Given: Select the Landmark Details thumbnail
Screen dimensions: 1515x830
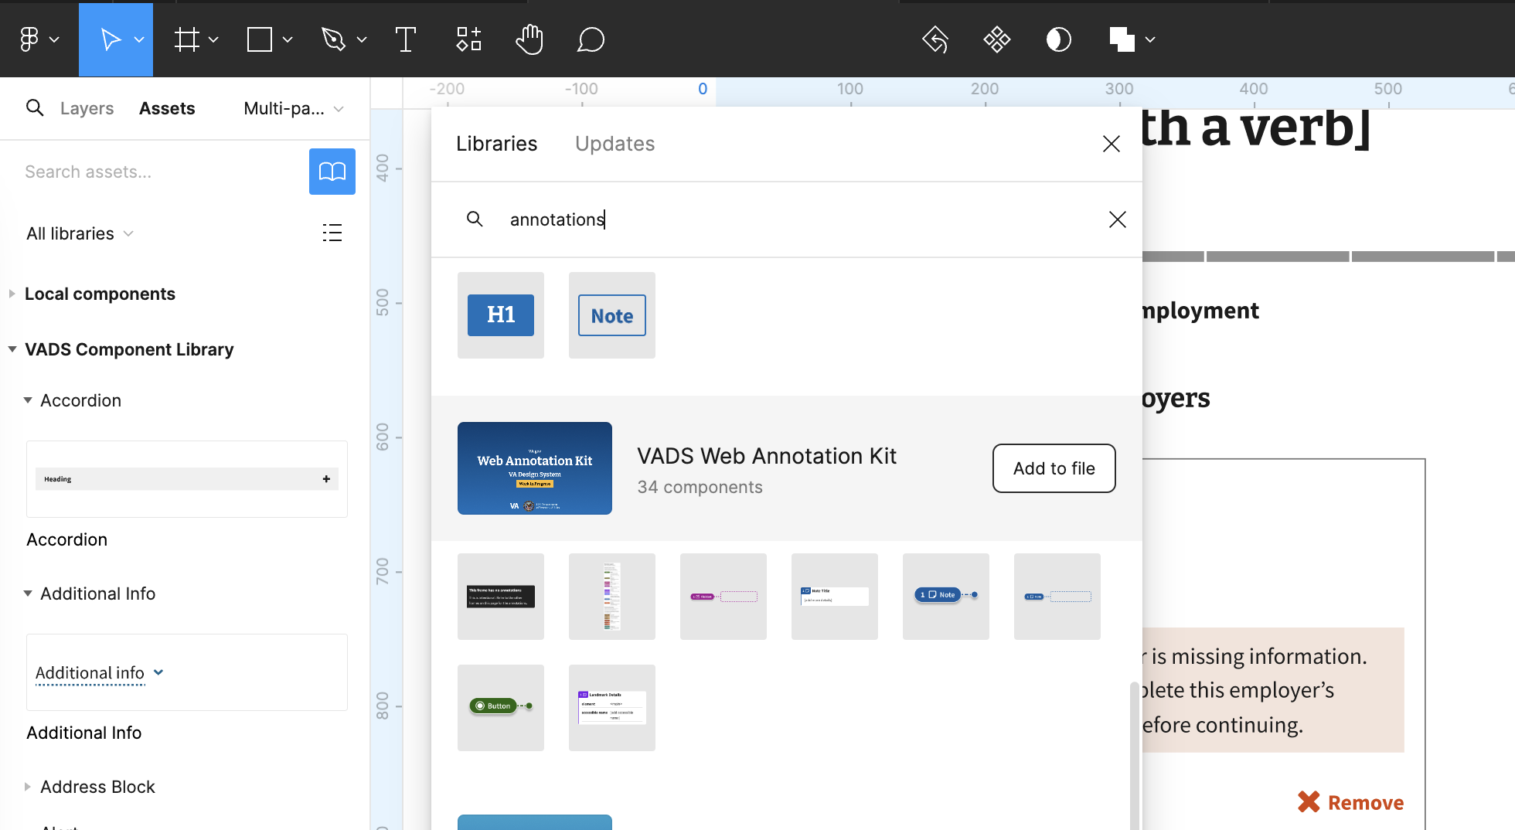Looking at the screenshot, I should coord(612,708).
